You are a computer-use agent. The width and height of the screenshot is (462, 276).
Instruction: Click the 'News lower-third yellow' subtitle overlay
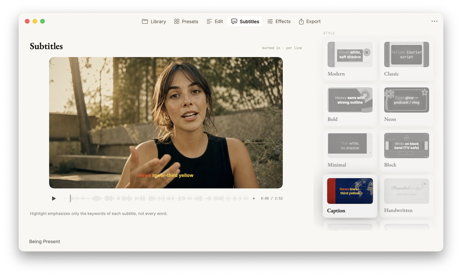[166, 175]
